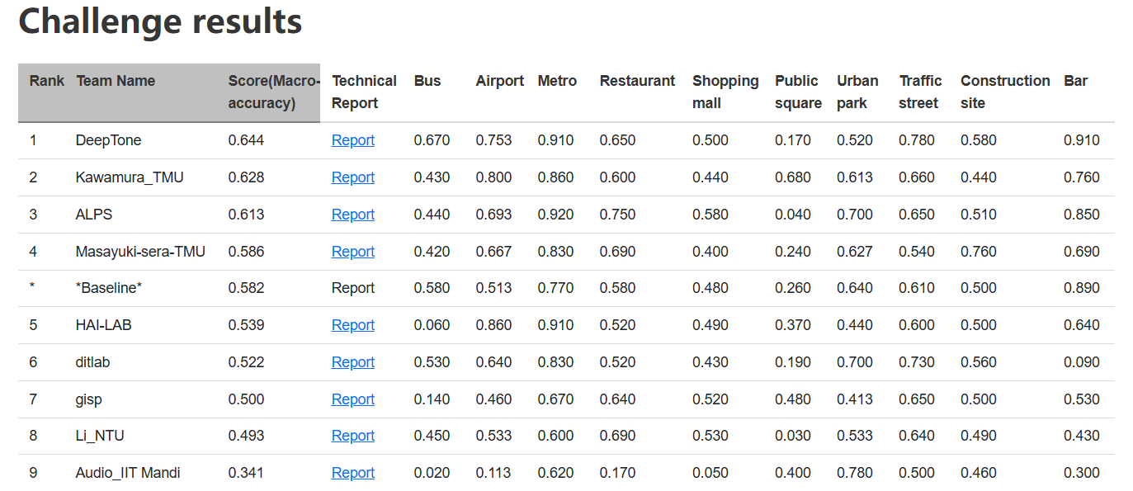This screenshot has height=491, width=1133.
Task: Click the Technical Report column header
Action: (364, 92)
